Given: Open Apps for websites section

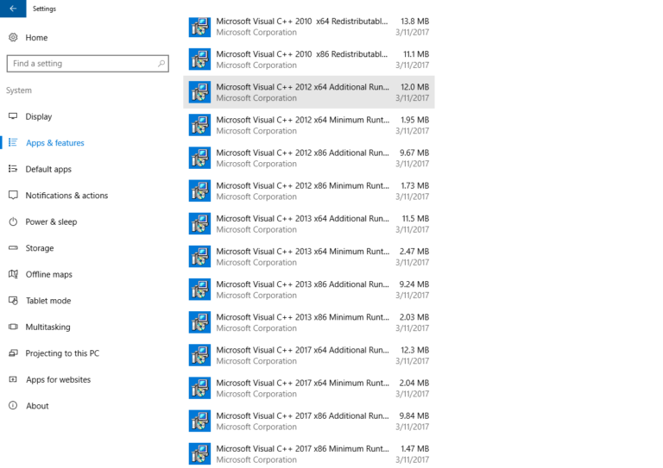Looking at the screenshot, I should pyautogui.click(x=59, y=379).
